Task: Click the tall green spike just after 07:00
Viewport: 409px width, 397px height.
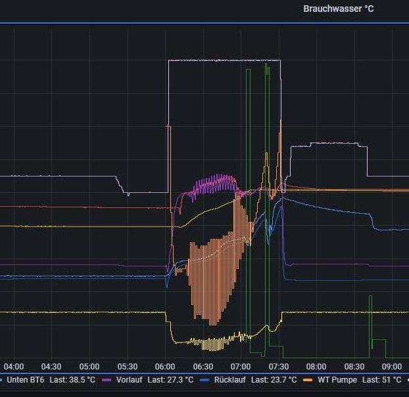Action: click(248, 131)
